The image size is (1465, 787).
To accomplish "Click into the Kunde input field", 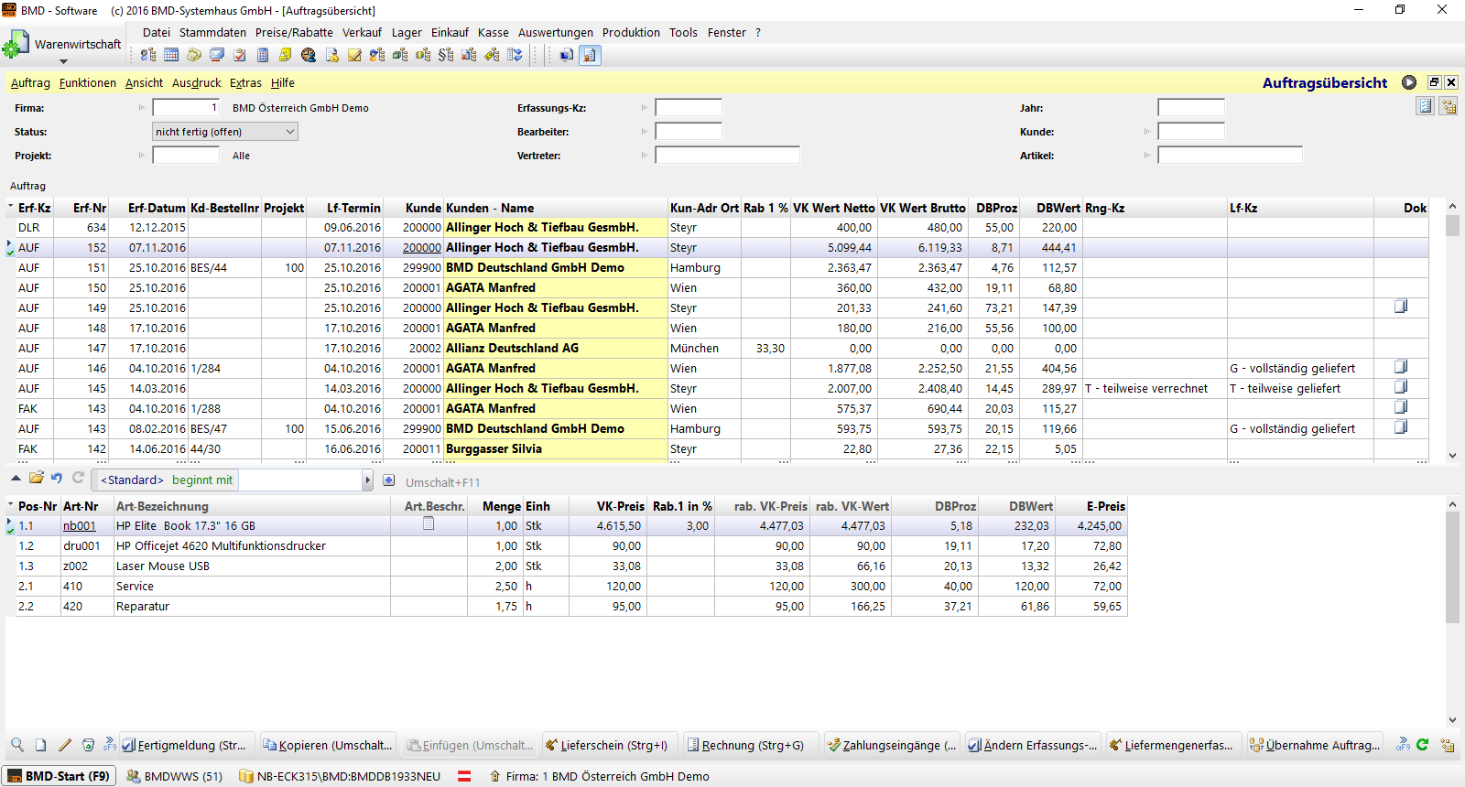I will pyautogui.click(x=1190, y=132).
